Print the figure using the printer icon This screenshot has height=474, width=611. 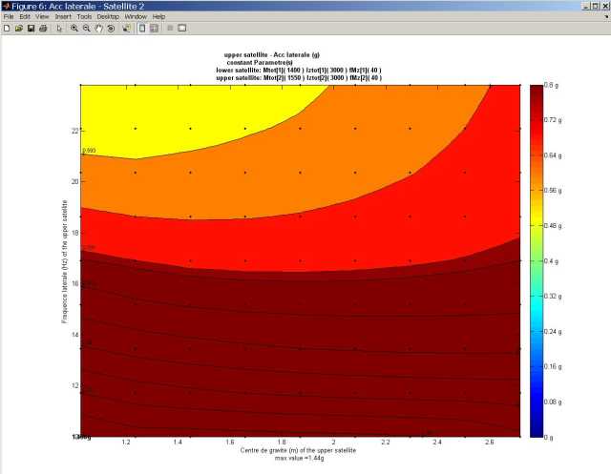(x=42, y=29)
